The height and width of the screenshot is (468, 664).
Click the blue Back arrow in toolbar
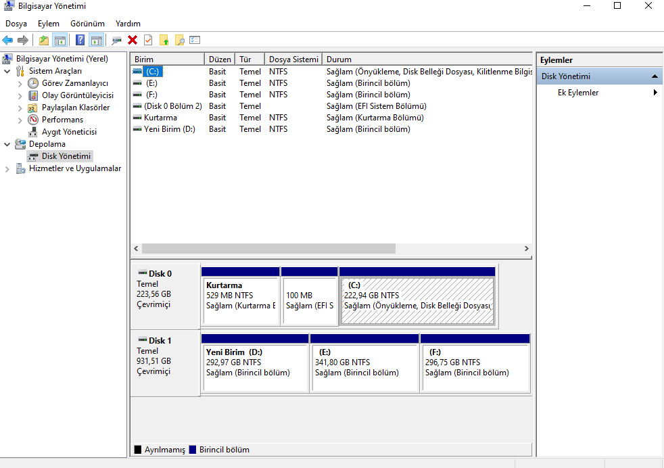click(x=7, y=40)
